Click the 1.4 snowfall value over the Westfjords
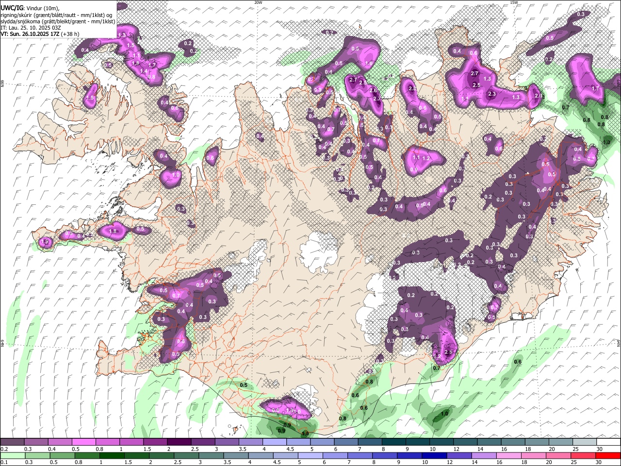Screen dimensions: 621x466 click(143, 71)
